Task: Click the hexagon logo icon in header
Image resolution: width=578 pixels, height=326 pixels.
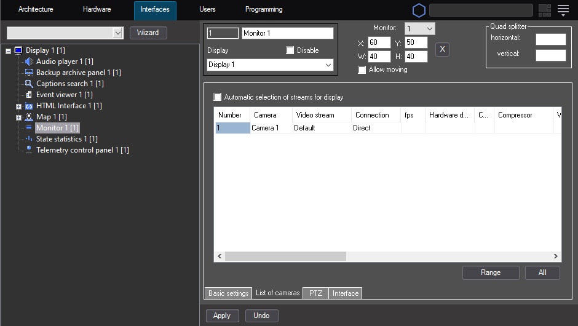Action: 419,10
